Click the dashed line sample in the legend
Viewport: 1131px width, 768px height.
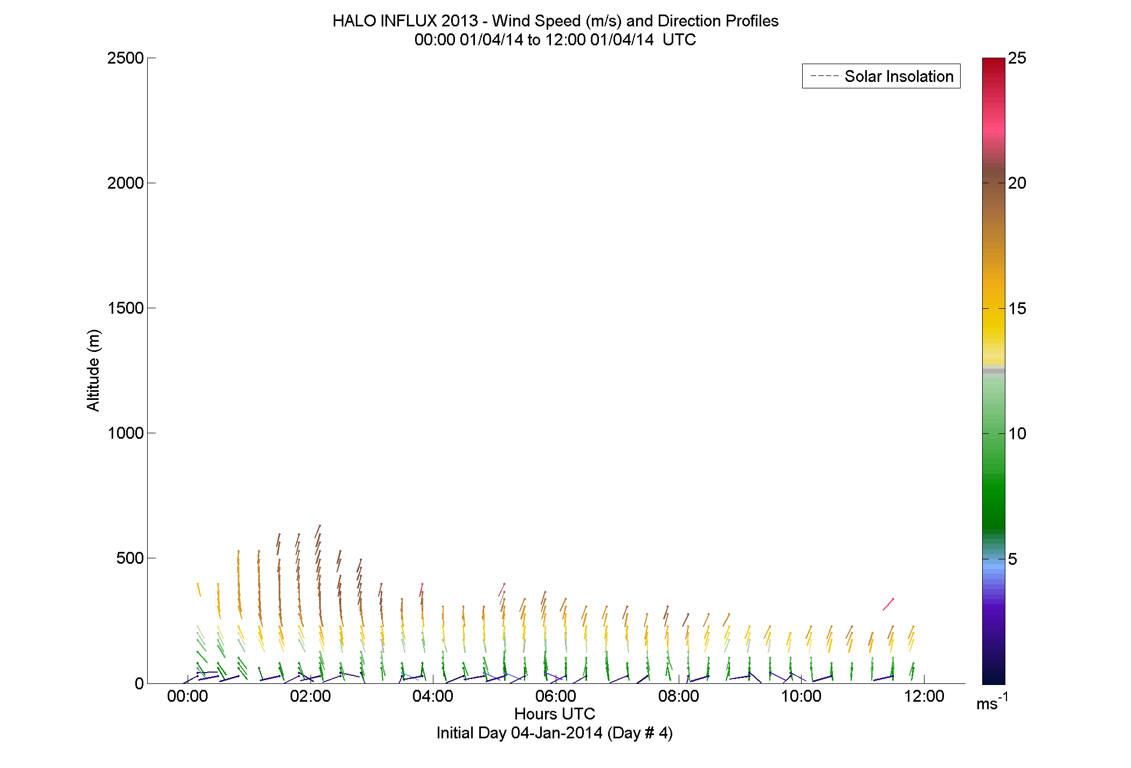click(x=825, y=77)
